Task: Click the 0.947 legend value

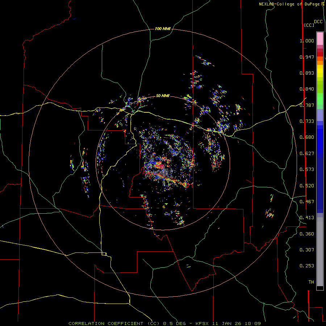Action: coord(307,57)
